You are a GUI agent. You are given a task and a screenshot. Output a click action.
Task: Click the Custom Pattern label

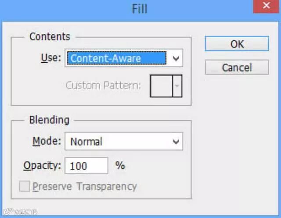pos(103,85)
